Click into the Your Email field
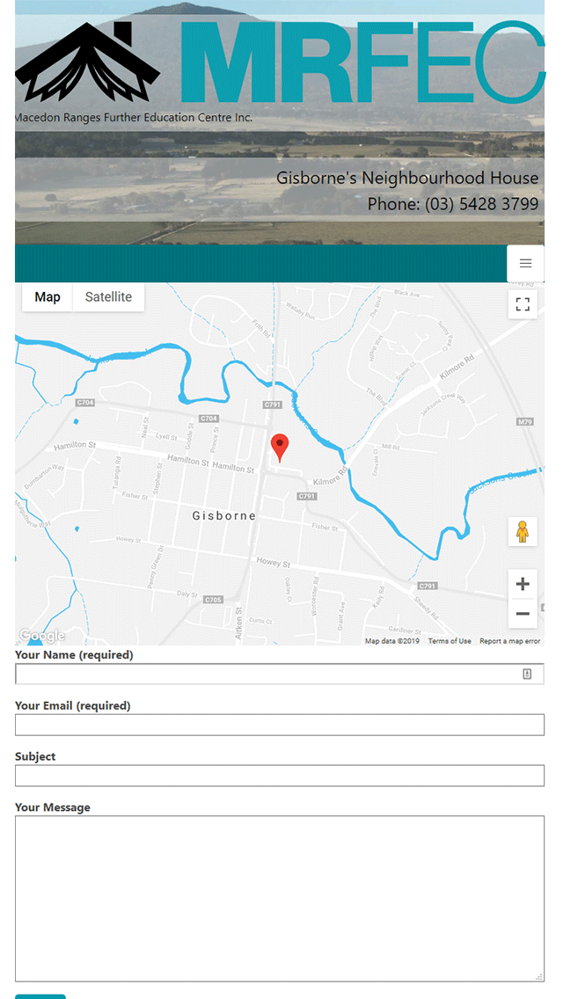This screenshot has width=563, height=999. point(280,725)
